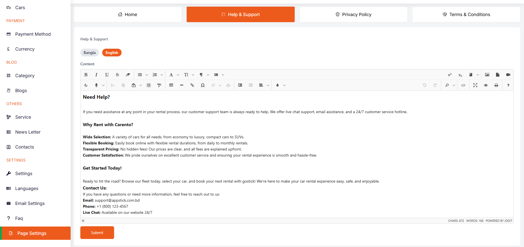Toggle underline formatting
Image resolution: width=524 pixels, height=247 pixels.
(107, 75)
